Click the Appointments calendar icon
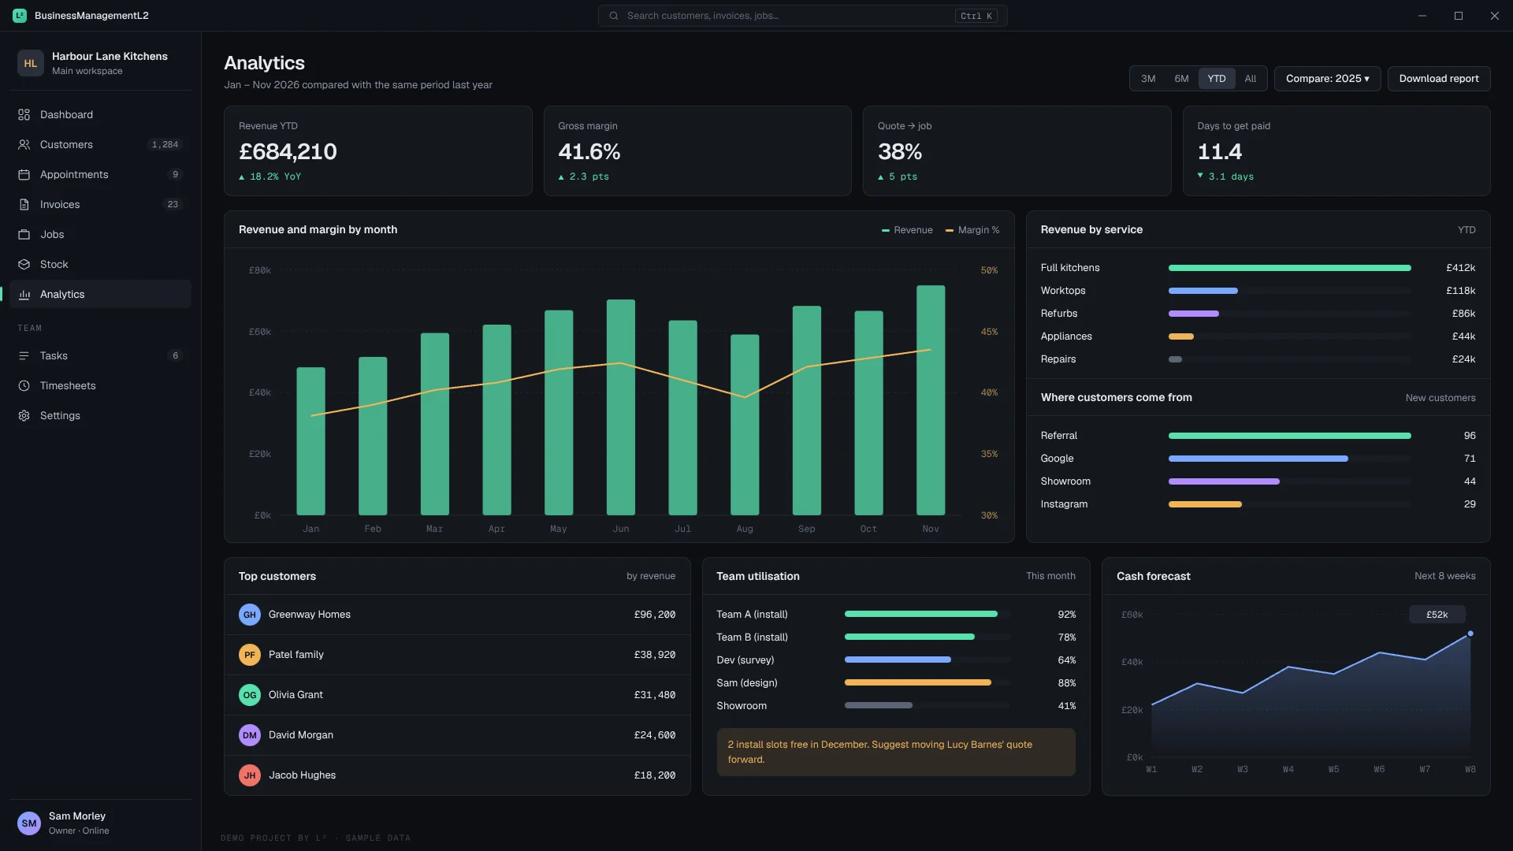1513x851 pixels. pyautogui.click(x=24, y=175)
